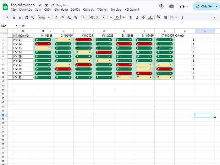This screenshot has height=165, width=220.
Task: Star the Tạo điểm danh document
Action: click(40, 5)
